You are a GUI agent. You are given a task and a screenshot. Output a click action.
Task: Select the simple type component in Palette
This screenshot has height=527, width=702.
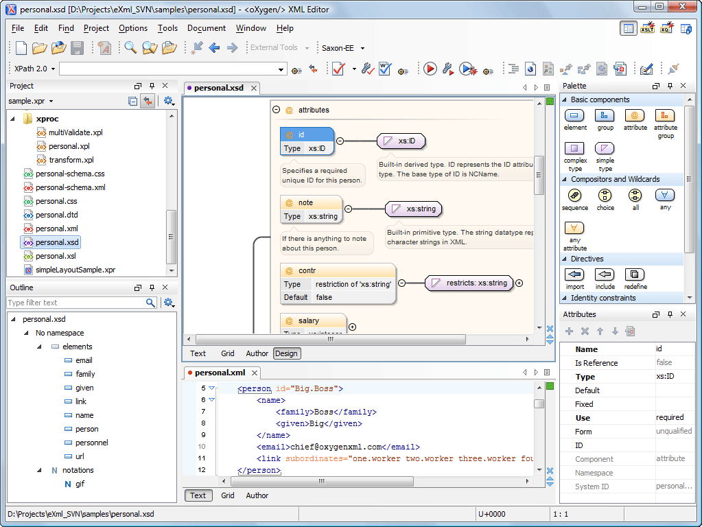tap(605, 156)
